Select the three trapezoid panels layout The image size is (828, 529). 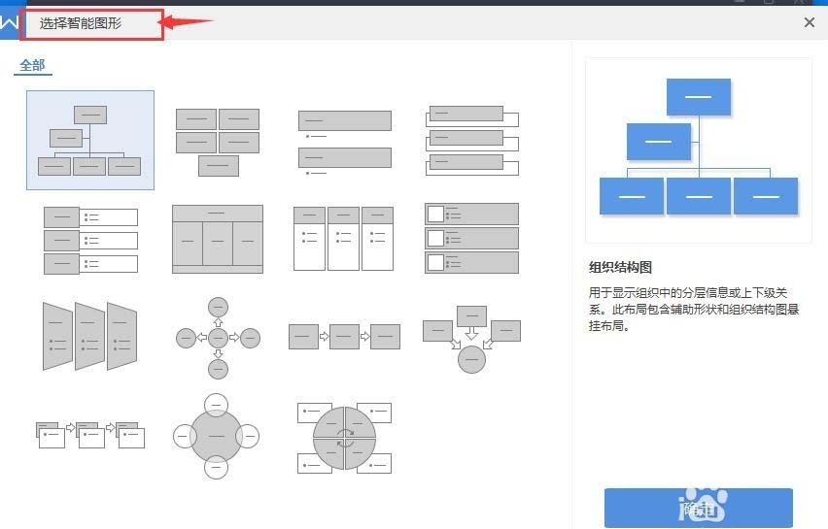(x=89, y=336)
